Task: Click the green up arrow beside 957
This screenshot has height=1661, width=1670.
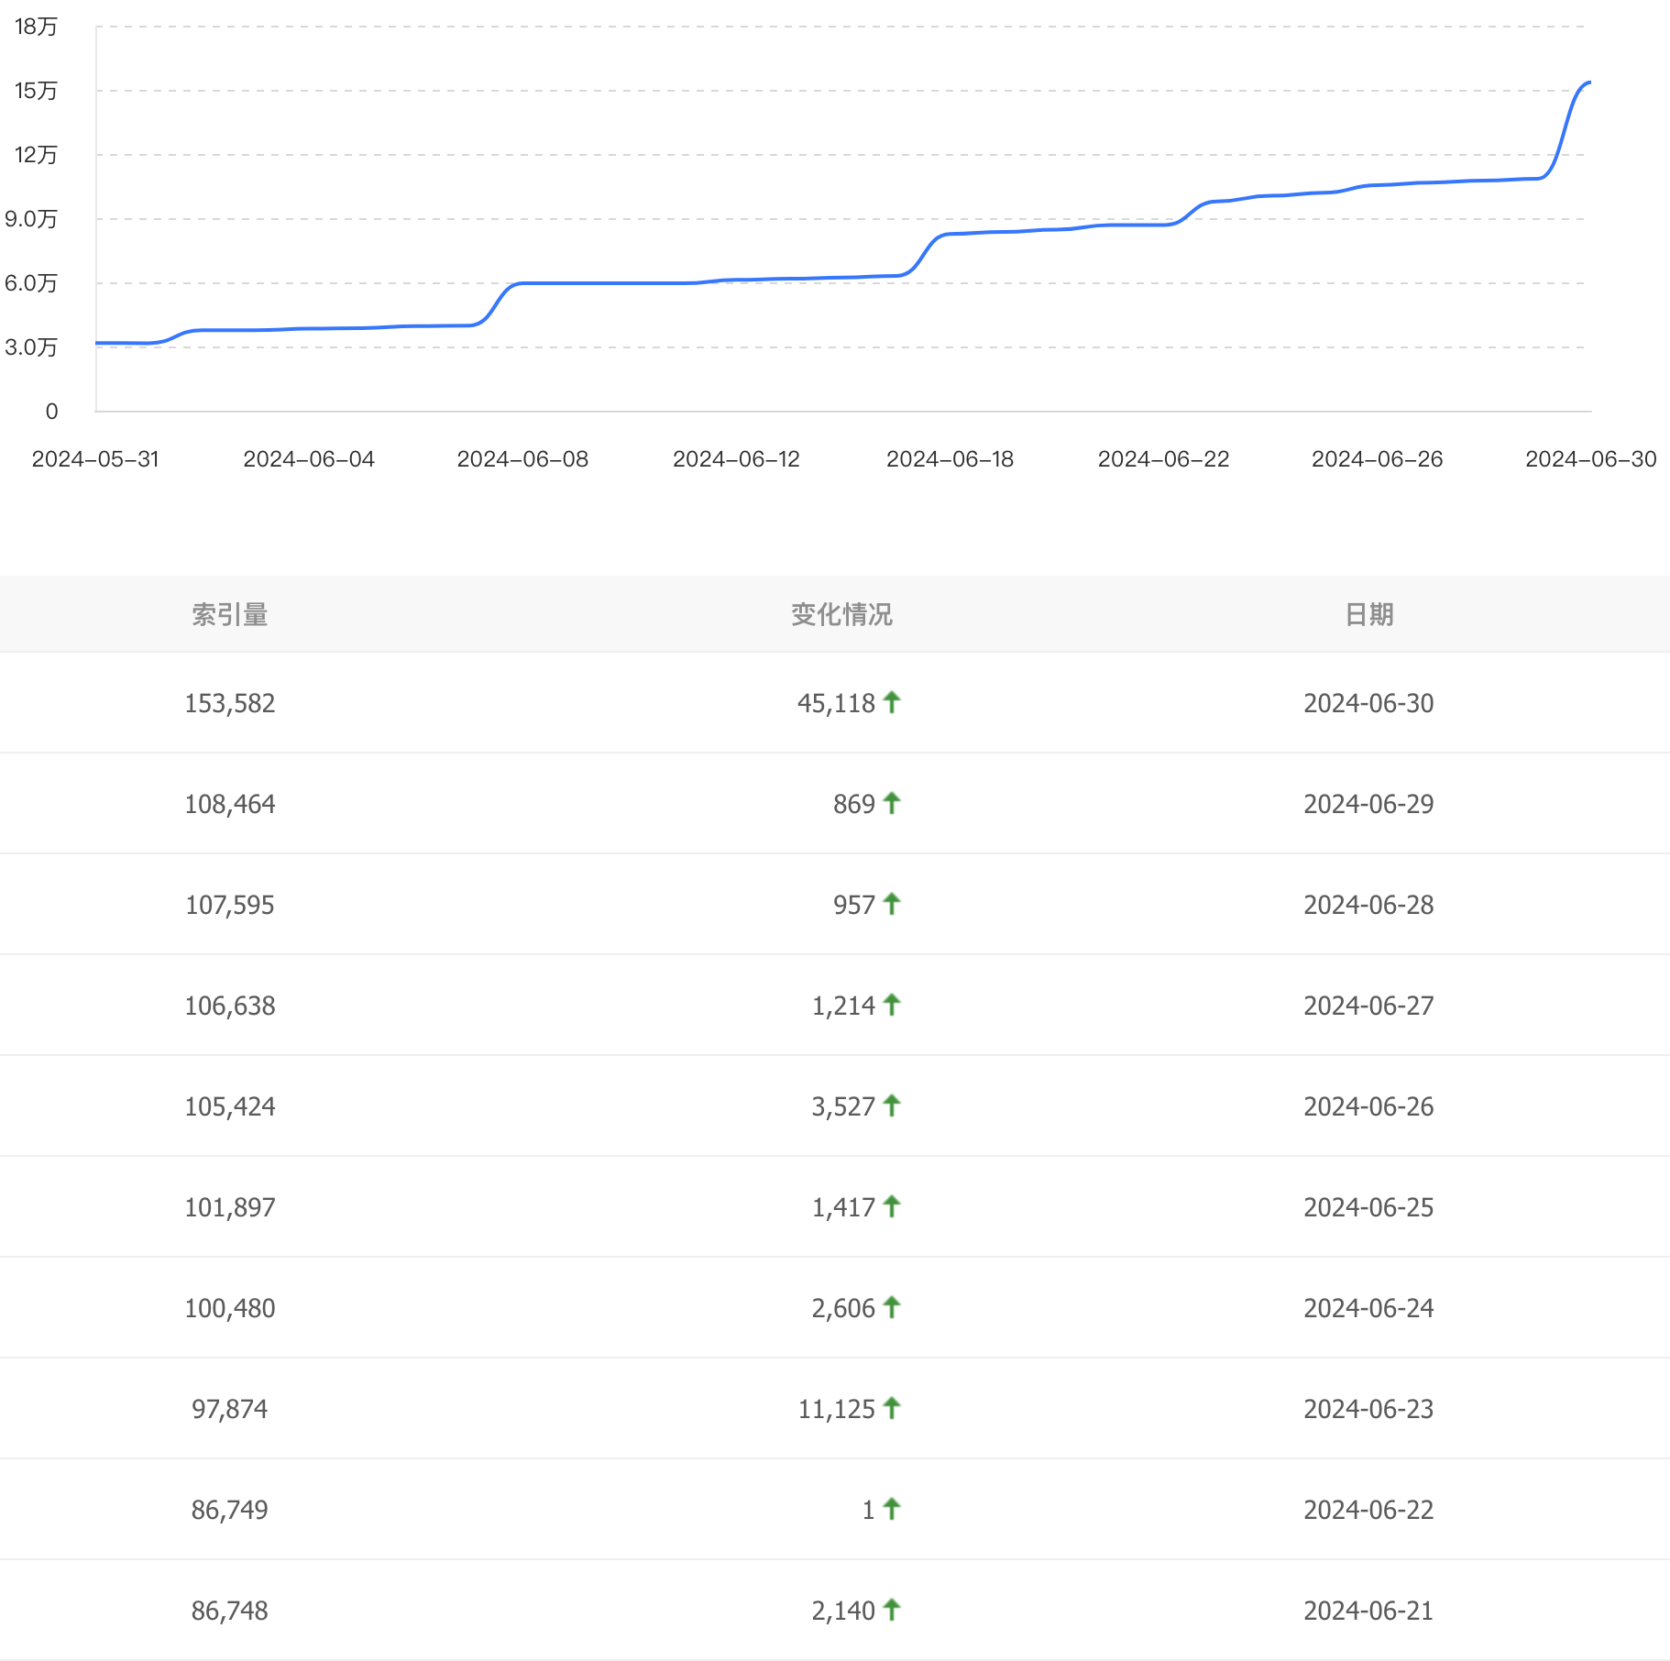Action: pos(892,904)
